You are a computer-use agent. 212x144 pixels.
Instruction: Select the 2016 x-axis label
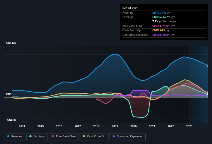[59, 126]
